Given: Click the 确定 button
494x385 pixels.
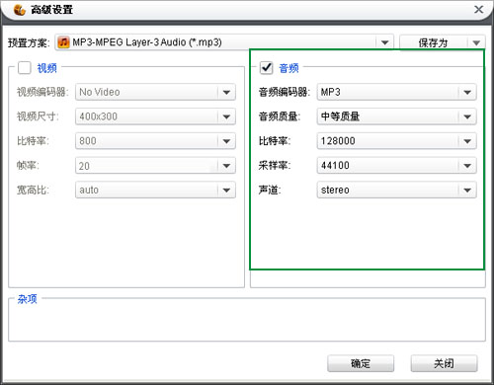Looking at the screenshot, I should (361, 363).
